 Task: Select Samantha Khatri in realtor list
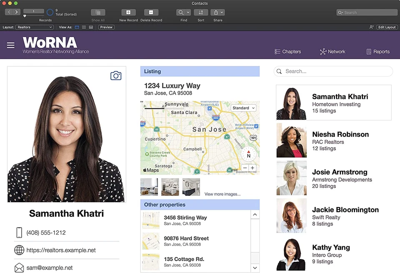pos(334,103)
